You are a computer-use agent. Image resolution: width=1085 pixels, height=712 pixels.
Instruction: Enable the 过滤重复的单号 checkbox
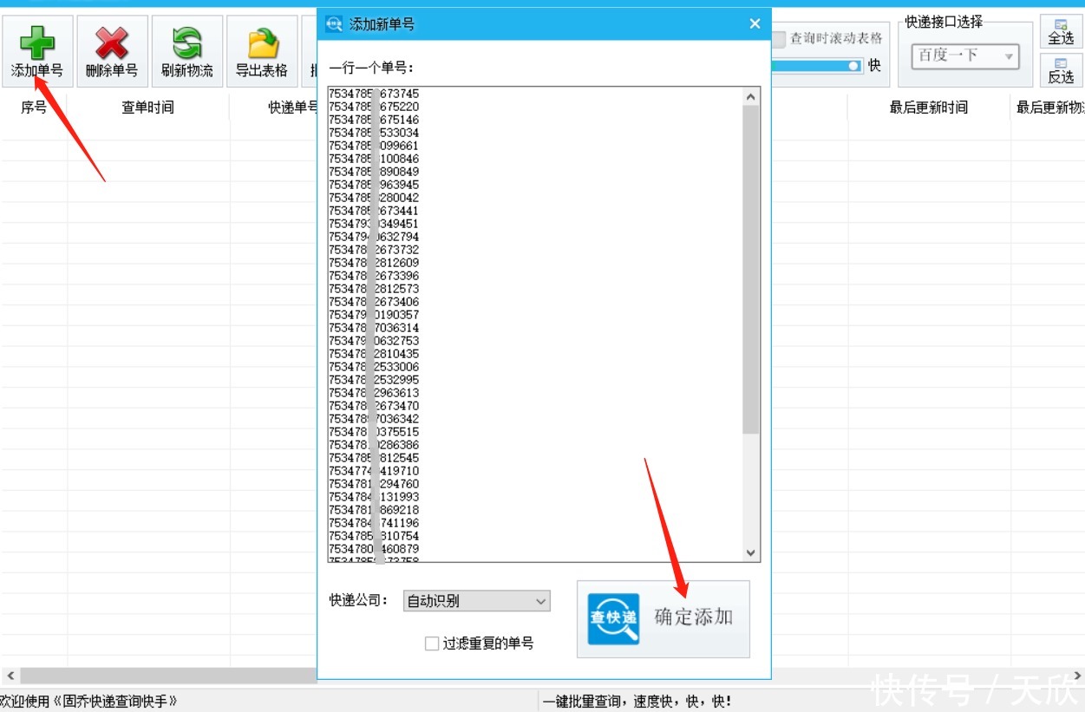(x=431, y=643)
